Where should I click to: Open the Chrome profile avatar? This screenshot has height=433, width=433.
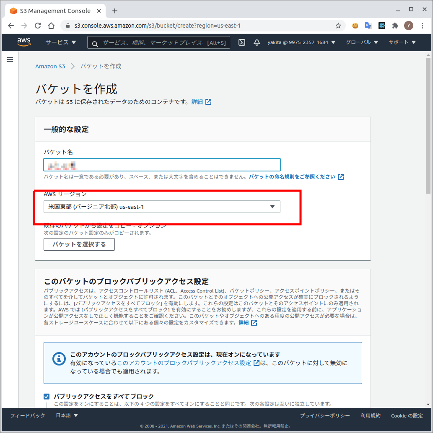click(x=408, y=26)
